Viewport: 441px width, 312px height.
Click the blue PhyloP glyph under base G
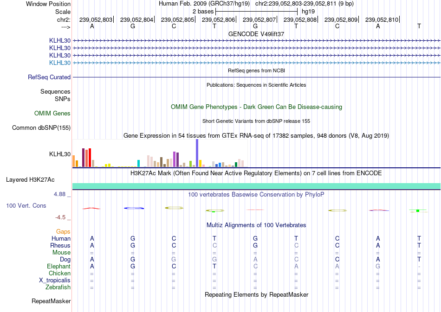tap(134, 208)
